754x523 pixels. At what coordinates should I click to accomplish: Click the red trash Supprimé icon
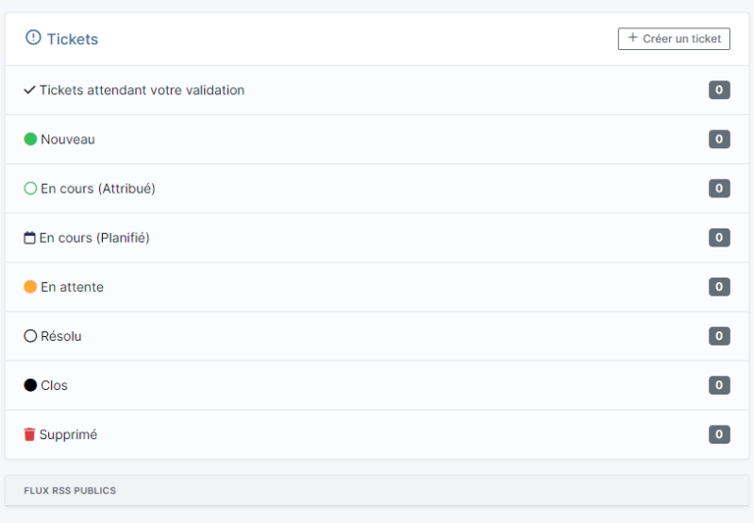coord(29,434)
